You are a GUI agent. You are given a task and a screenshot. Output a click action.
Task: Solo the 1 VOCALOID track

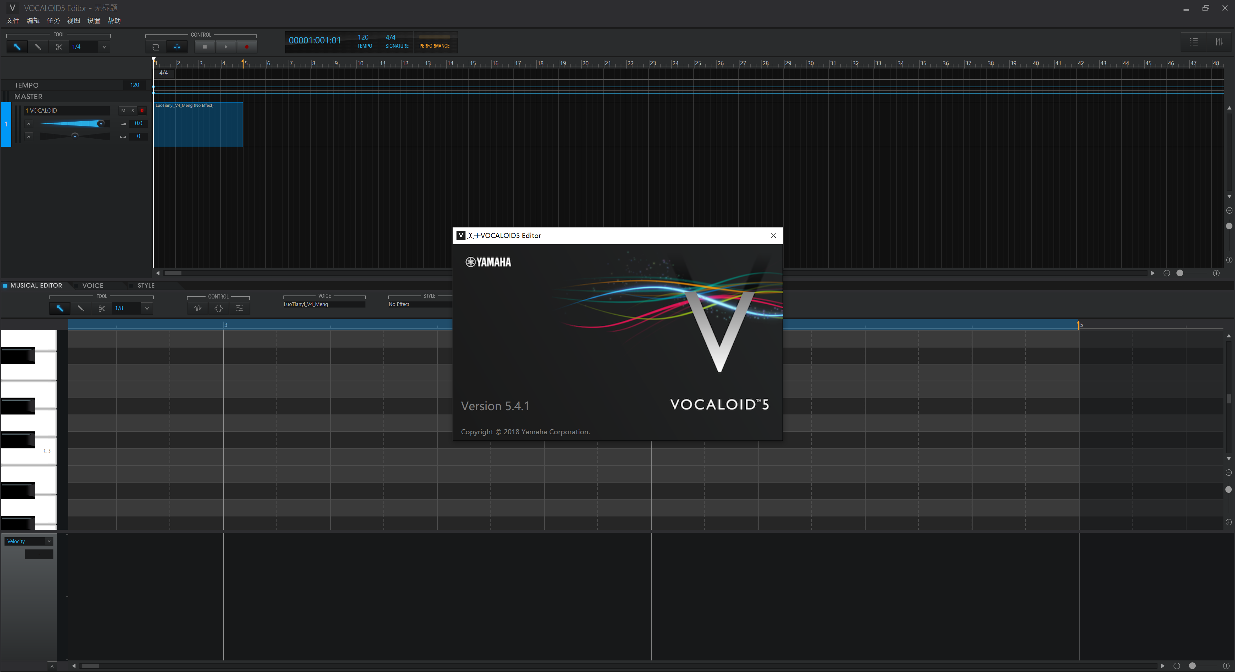pyautogui.click(x=132, y=111)
